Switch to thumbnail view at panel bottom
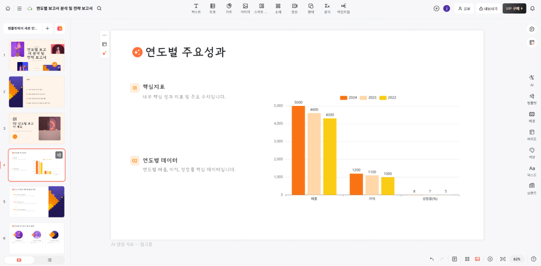 coord(19,260)
